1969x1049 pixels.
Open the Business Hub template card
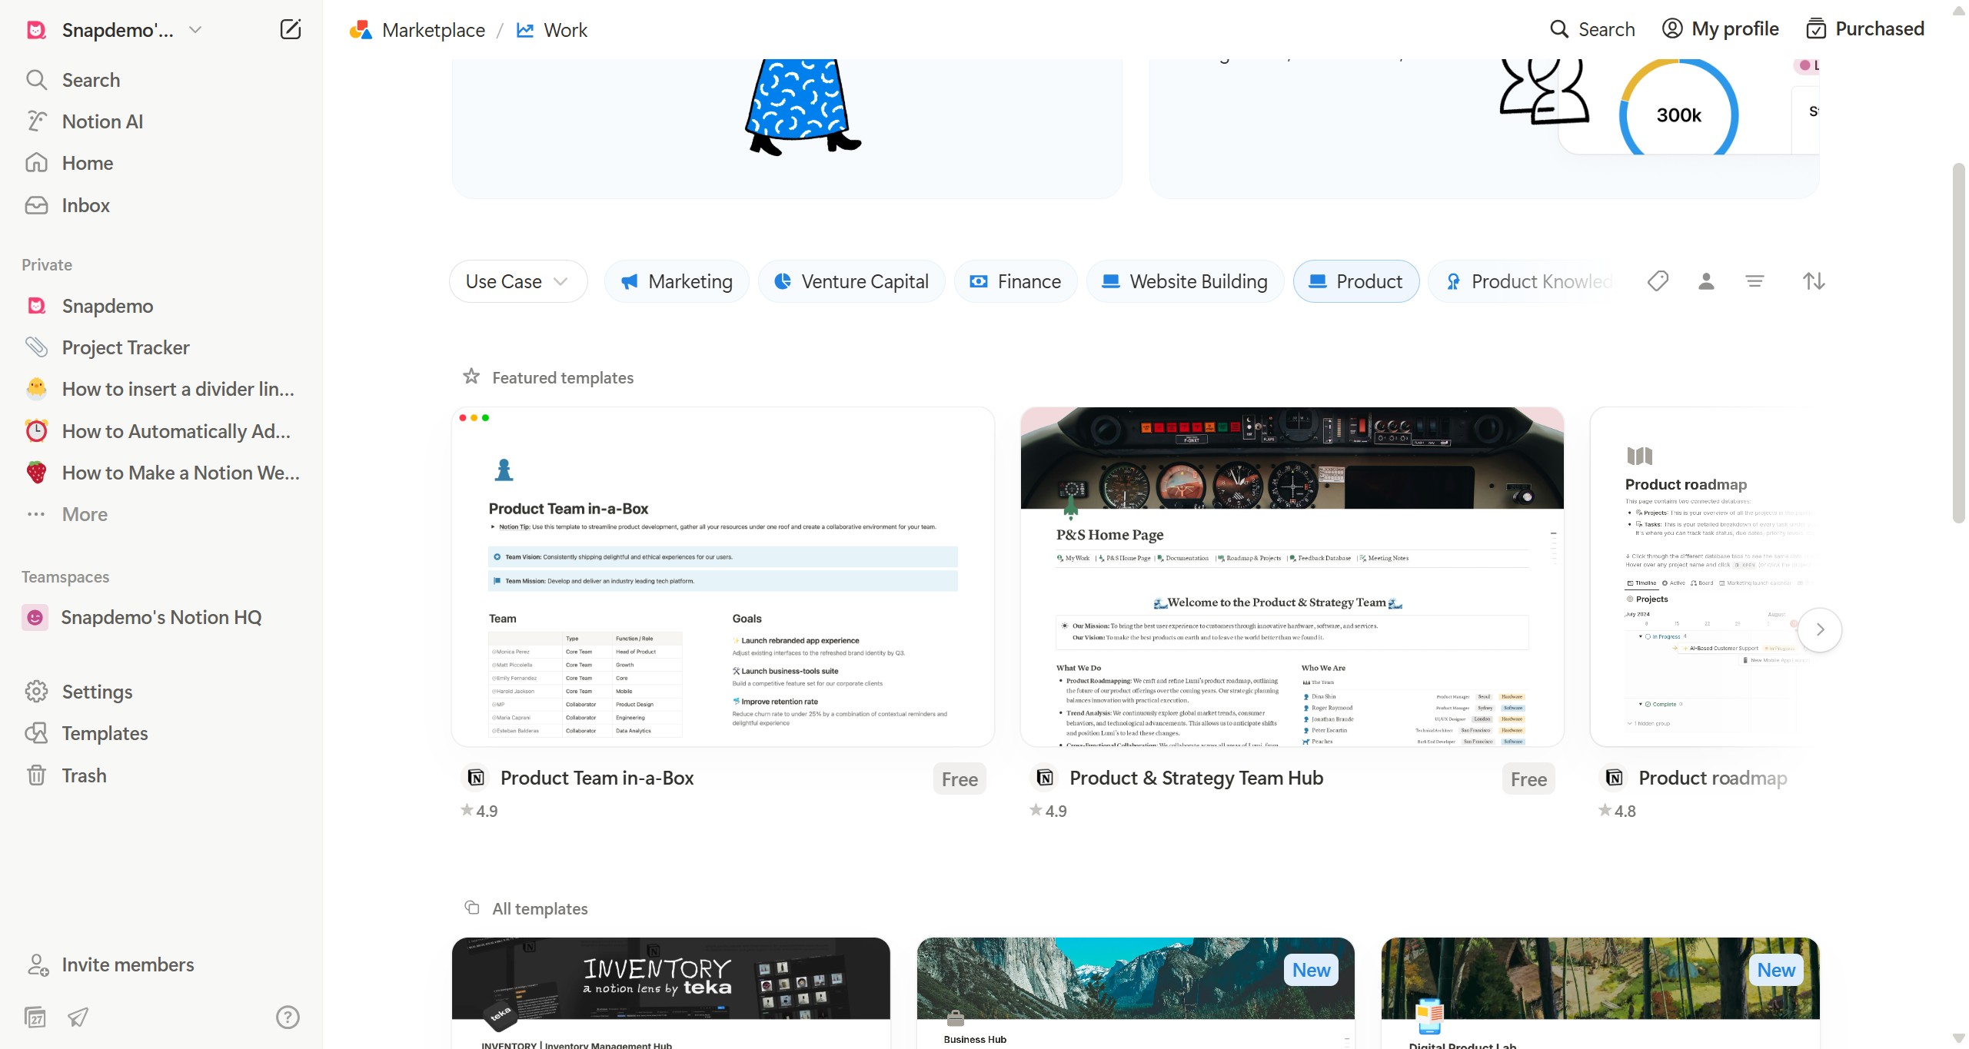pos(1136,992)
